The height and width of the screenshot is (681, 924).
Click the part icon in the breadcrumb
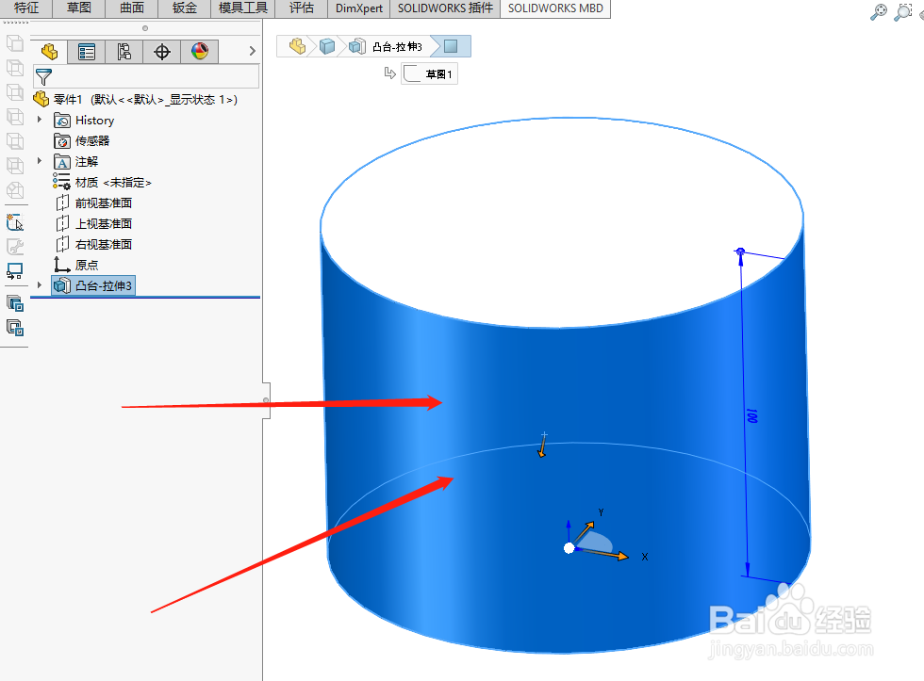pyautogui.click(x=298, y=46)
